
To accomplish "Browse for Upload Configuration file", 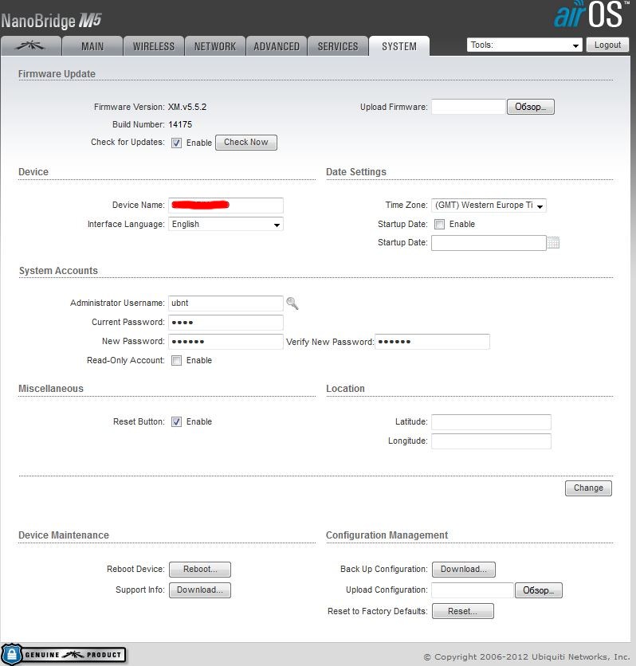I will pyautogui.click(x=538, y=590).
